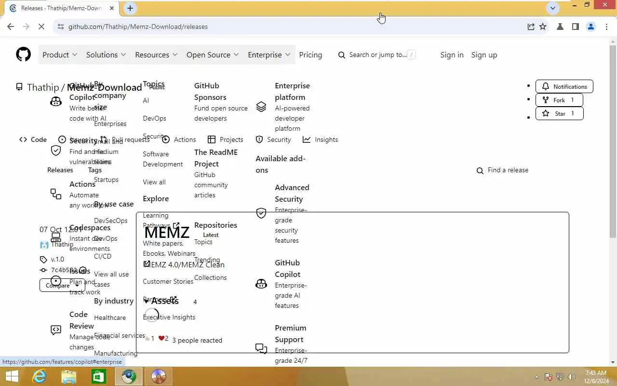The image size is (617, 386).
Task: Show hidden system tray icons
Action: pyautogui.click(x=537, y=377)
